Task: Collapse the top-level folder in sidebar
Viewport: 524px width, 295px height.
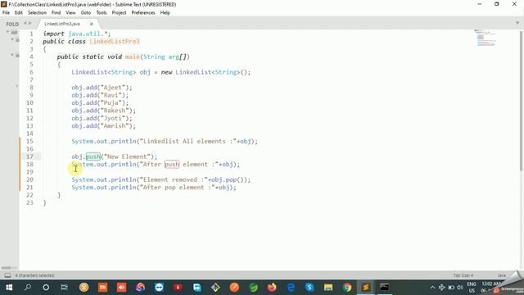Action: [x=7, y=32]
